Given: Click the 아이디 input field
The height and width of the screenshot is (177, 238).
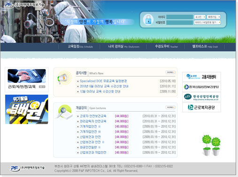Looking at the screenshot, I should point(179,17).
